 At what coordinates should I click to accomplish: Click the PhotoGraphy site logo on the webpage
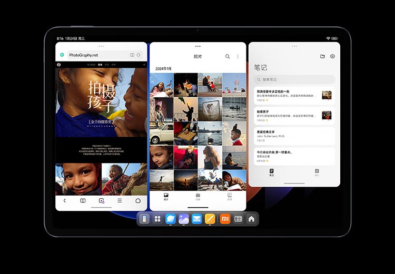58,65
